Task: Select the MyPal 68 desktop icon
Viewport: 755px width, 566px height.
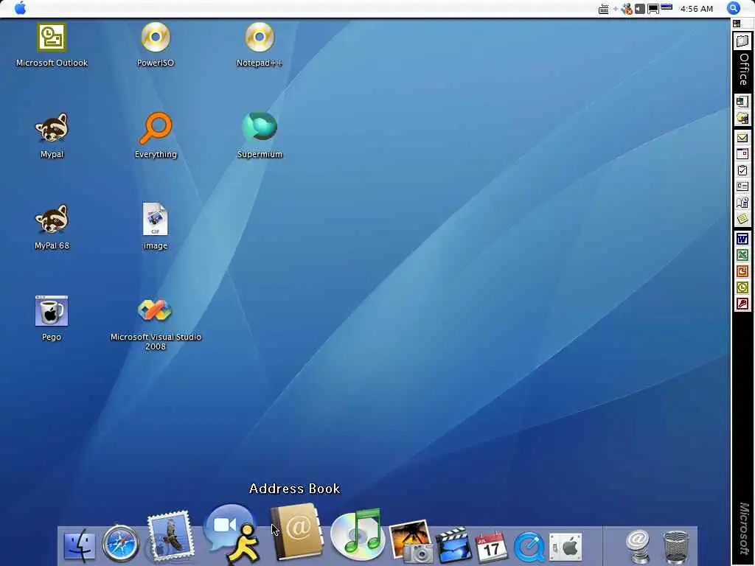Action: [52, 227]
